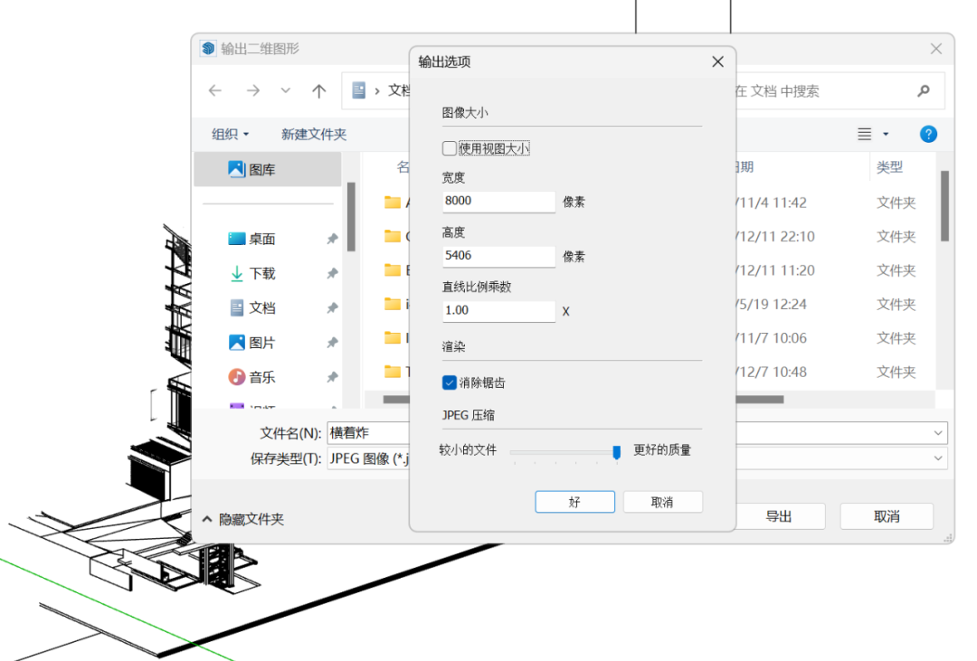The width and height of the screenshot is (977, 661).
Task: Enable the 使用视图大小 checkbox
Action: point(449,147)
